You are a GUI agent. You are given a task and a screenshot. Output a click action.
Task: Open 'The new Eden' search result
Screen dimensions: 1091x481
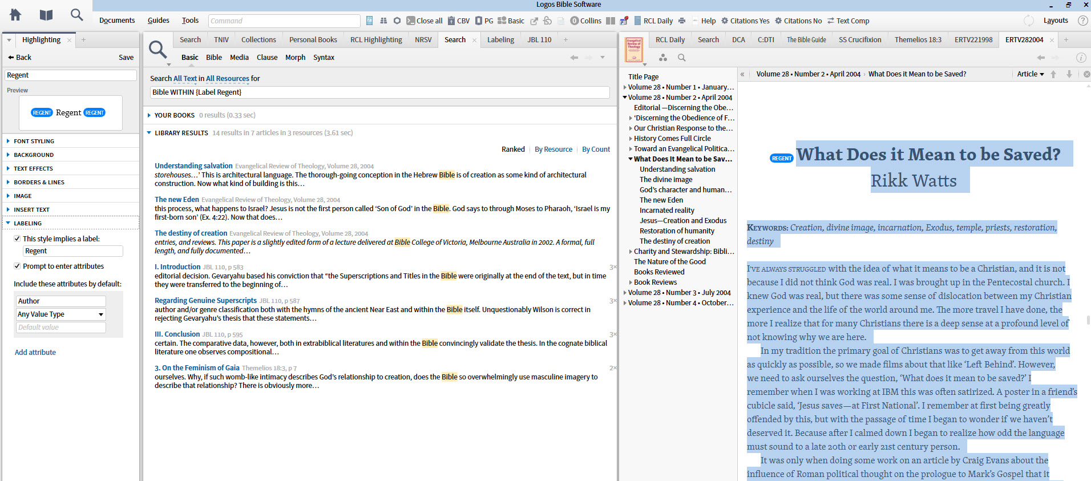[177, 200]
